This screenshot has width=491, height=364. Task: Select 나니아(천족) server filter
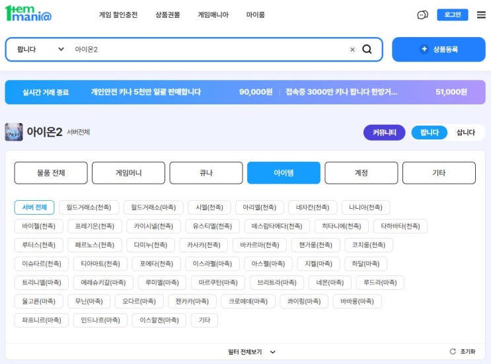pos(365,207)
